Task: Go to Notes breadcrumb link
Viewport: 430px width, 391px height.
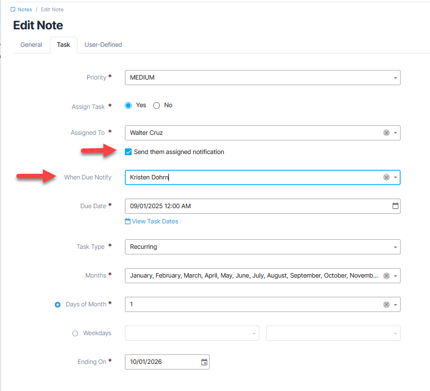Action: coord(25,10)
